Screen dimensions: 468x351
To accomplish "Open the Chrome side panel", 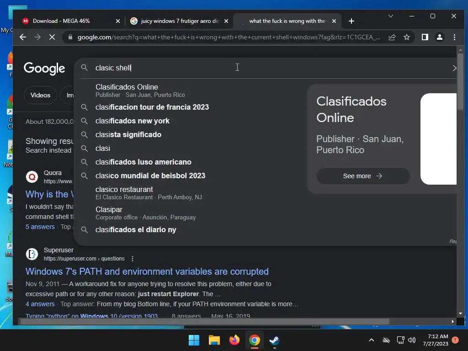I will (x=425, y=37).
